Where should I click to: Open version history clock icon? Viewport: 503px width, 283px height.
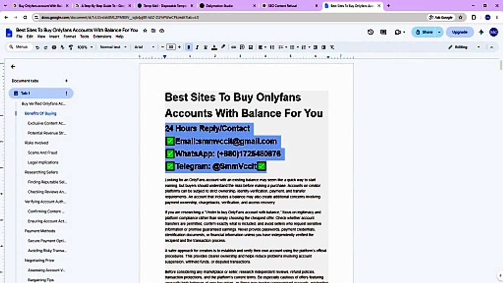tap(371, 32)
